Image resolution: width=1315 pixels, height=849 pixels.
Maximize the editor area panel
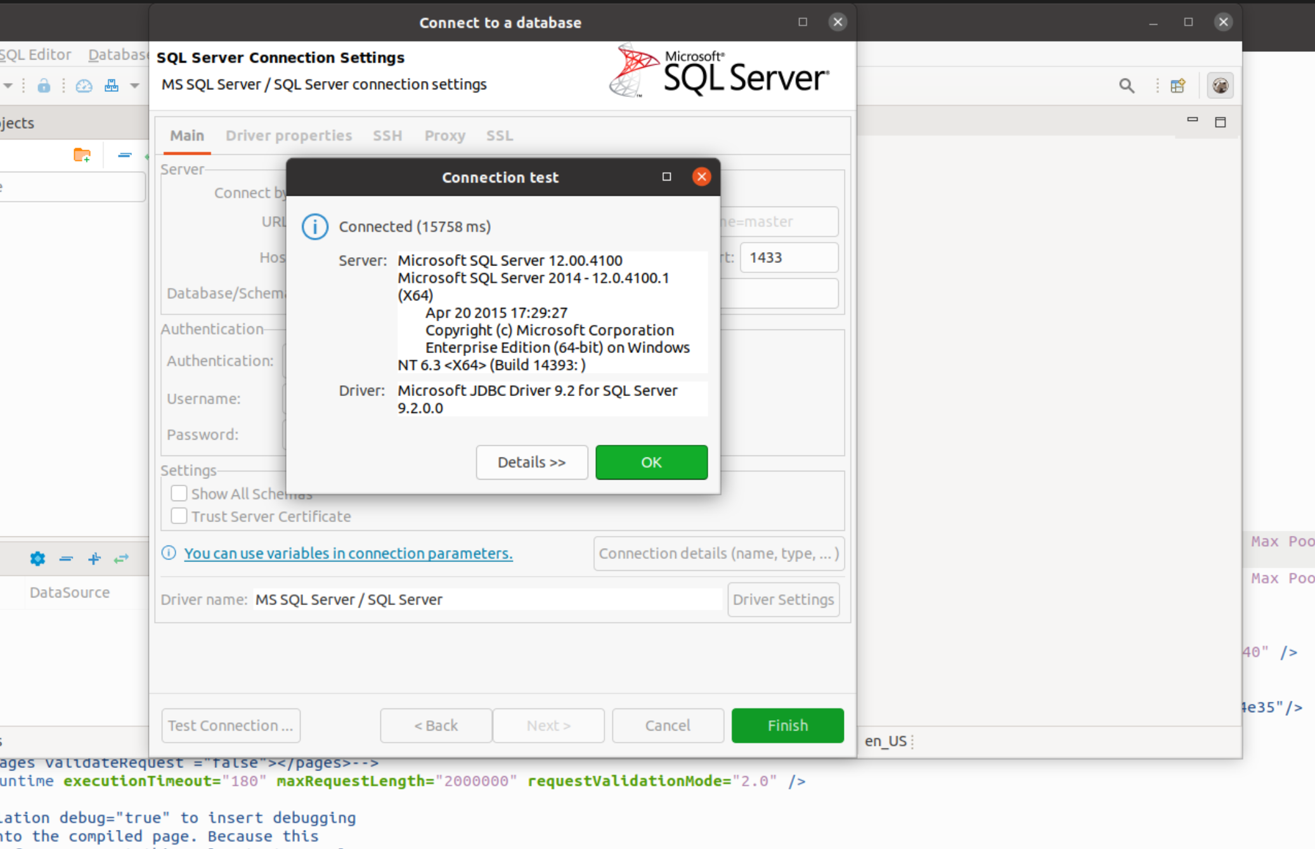pos(1220,122)
